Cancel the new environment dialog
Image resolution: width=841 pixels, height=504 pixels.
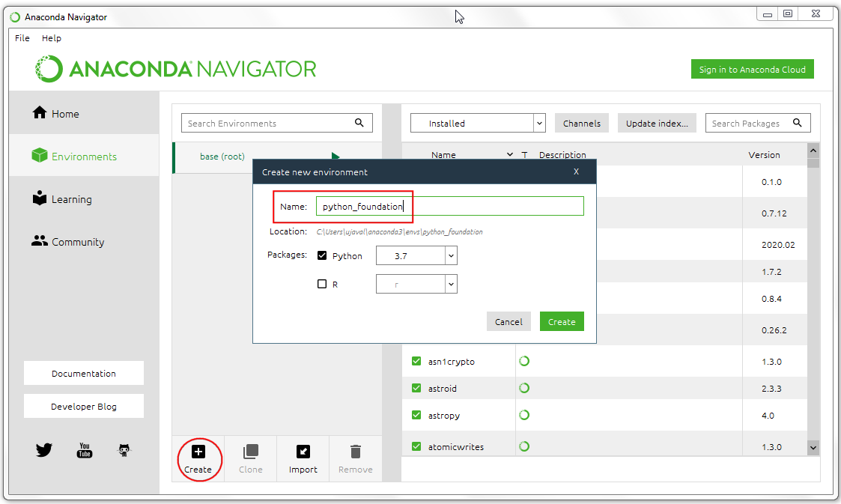click(508, 322)
